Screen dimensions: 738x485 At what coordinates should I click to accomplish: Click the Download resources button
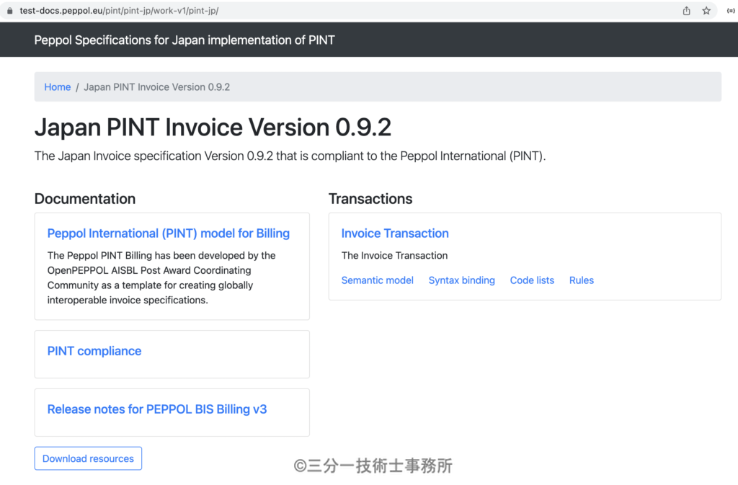click(x=88, y=458)
